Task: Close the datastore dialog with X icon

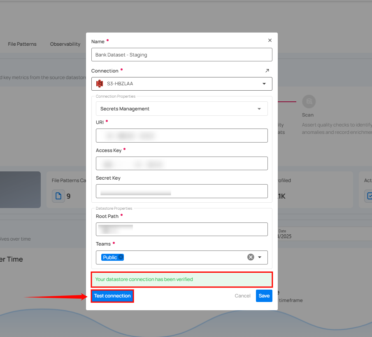Action: tap(270, 40)
